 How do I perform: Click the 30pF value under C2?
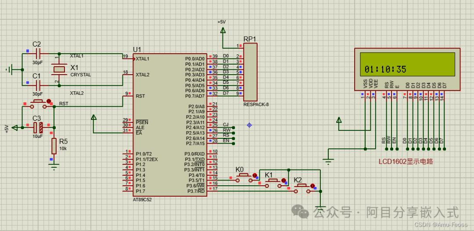[x=38, y=63]
